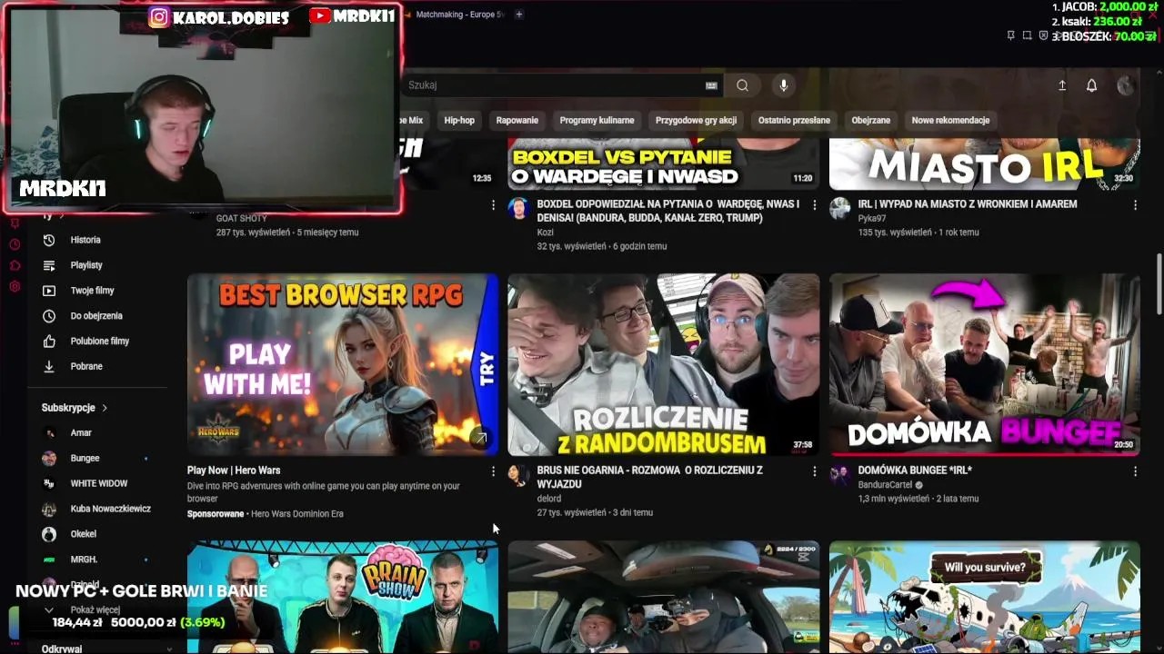
Task: Open browser sidebar extensions icon
Action: pyautogui.click(x=15, y=265)
